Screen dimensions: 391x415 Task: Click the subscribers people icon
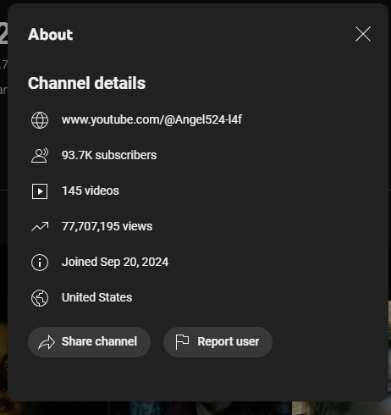point(40,156)
